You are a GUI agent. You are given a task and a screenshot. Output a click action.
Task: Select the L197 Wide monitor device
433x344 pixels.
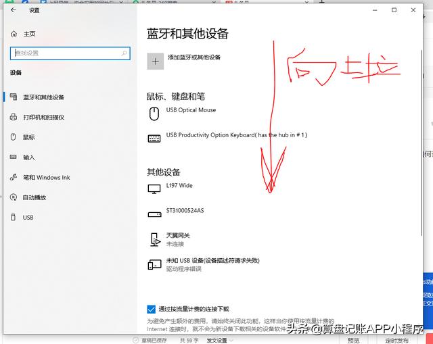click(x=170, y=188)
